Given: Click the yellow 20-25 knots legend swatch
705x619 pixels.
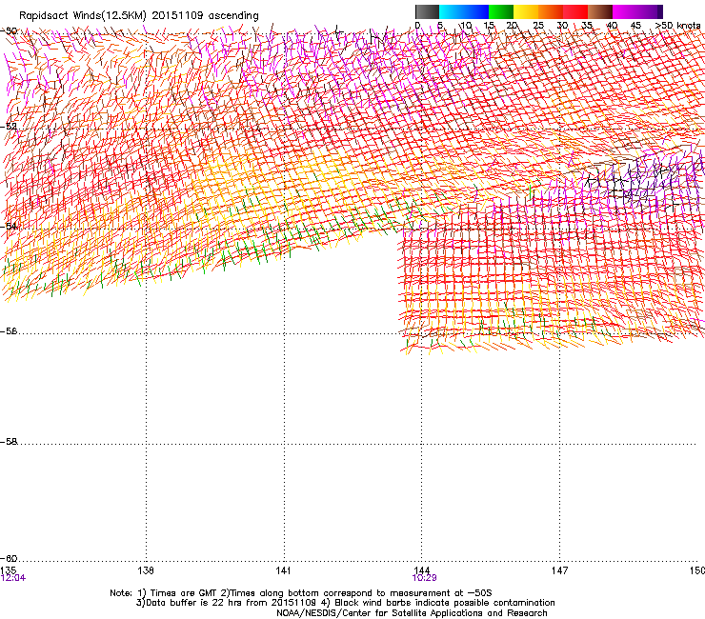Looking at the screenshot, I should point(526,11).
